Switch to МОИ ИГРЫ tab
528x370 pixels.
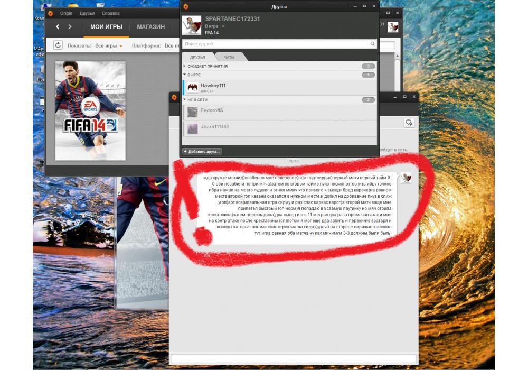[106, 27]
